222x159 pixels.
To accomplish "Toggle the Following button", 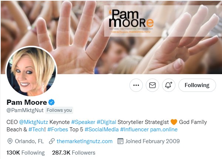I will coord(197,85).
